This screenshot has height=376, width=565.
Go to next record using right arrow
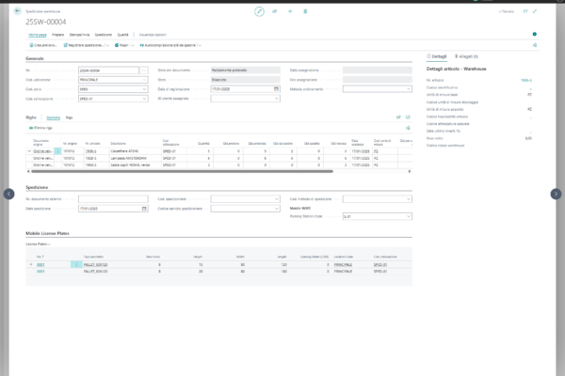[556, 194]
